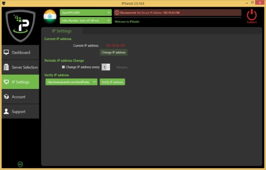Click the Account box icon
The width and height of the screenshot is (266, 170).
pos(6,97)
